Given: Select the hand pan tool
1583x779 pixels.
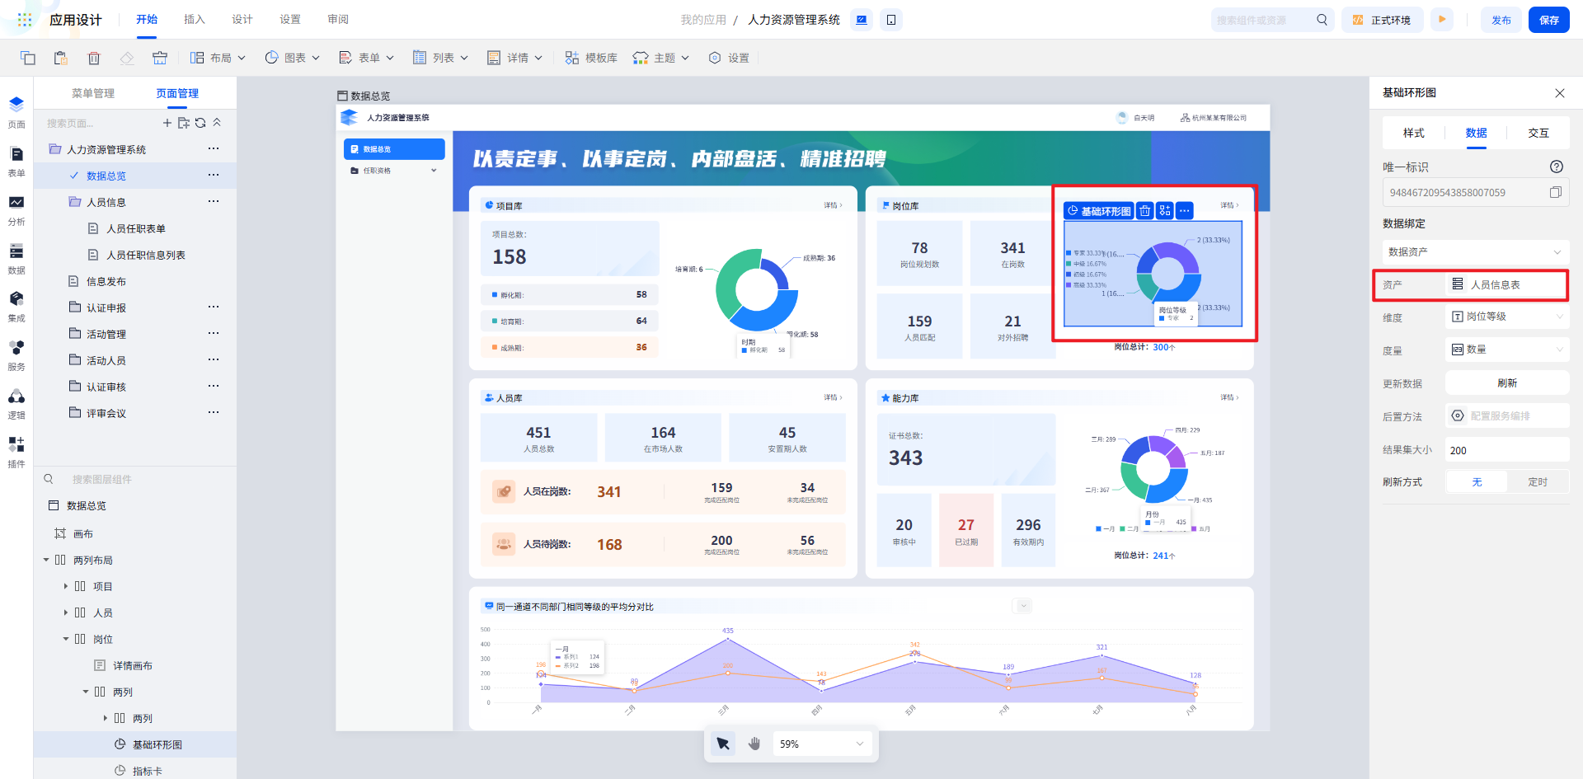Looking at the screenshot, I should point(754,744).
